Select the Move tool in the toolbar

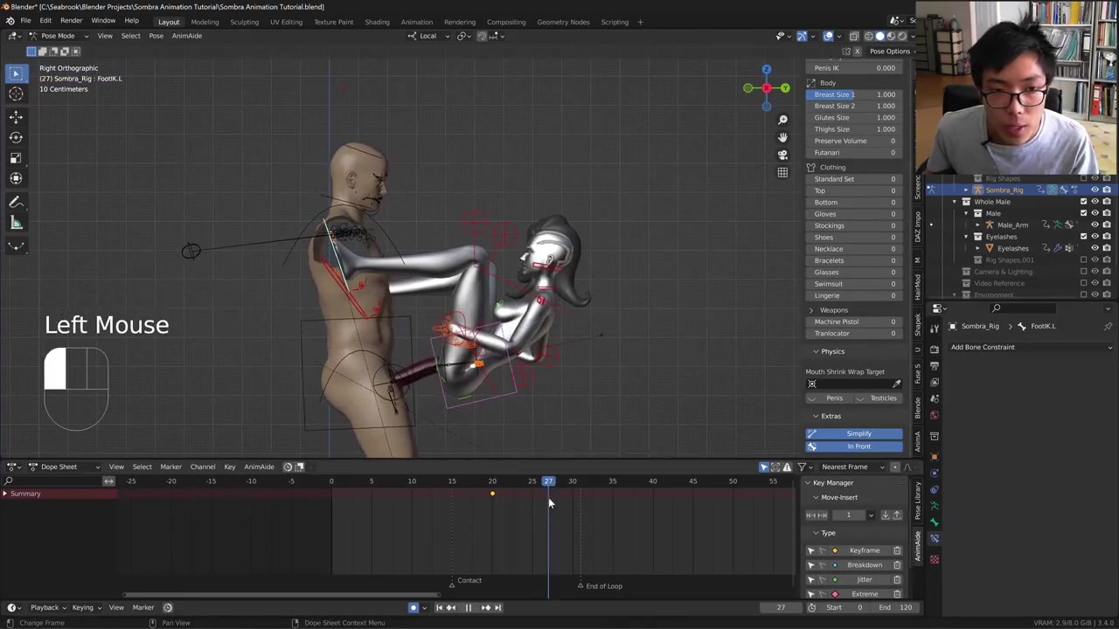(x=16, y=116)
